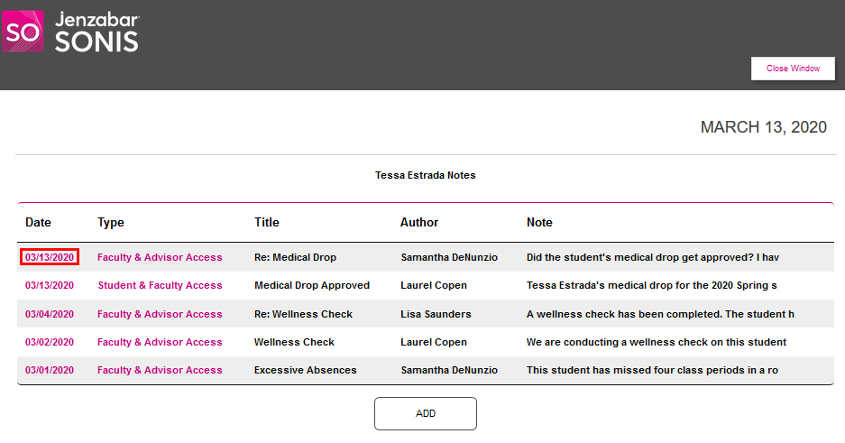This screenshot has height=443, width=845.
Task: Open the note dated 03/04/2020
Action: (50, 314)
